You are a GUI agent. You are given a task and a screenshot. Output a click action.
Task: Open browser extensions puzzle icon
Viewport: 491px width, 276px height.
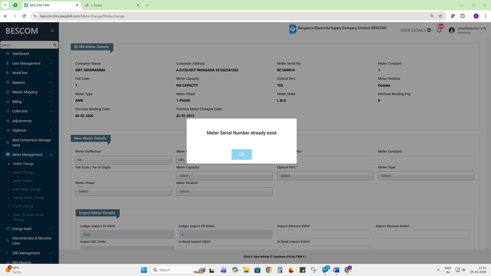462,16
